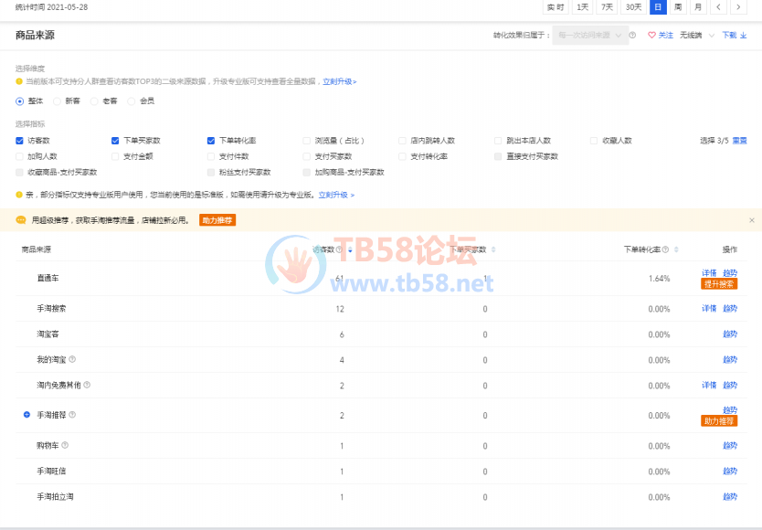Click the sort arrow on 访客数 column
This screenshot has width=762, height=530.
(350, 249)
